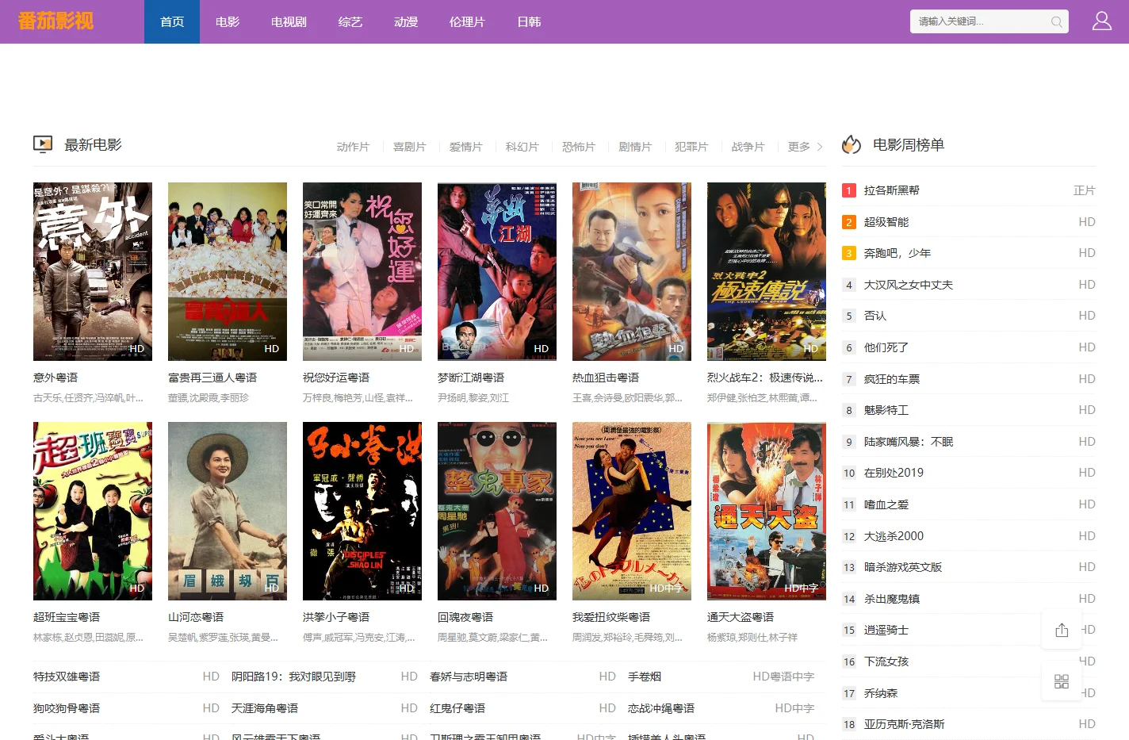Viewport: 1129px width, 740px height.
Task: Open 他们死了 in weekly ranking
Action: pos(886,347)
